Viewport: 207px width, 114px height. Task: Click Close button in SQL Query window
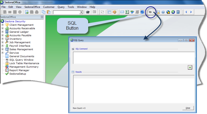tap(188, 108)
